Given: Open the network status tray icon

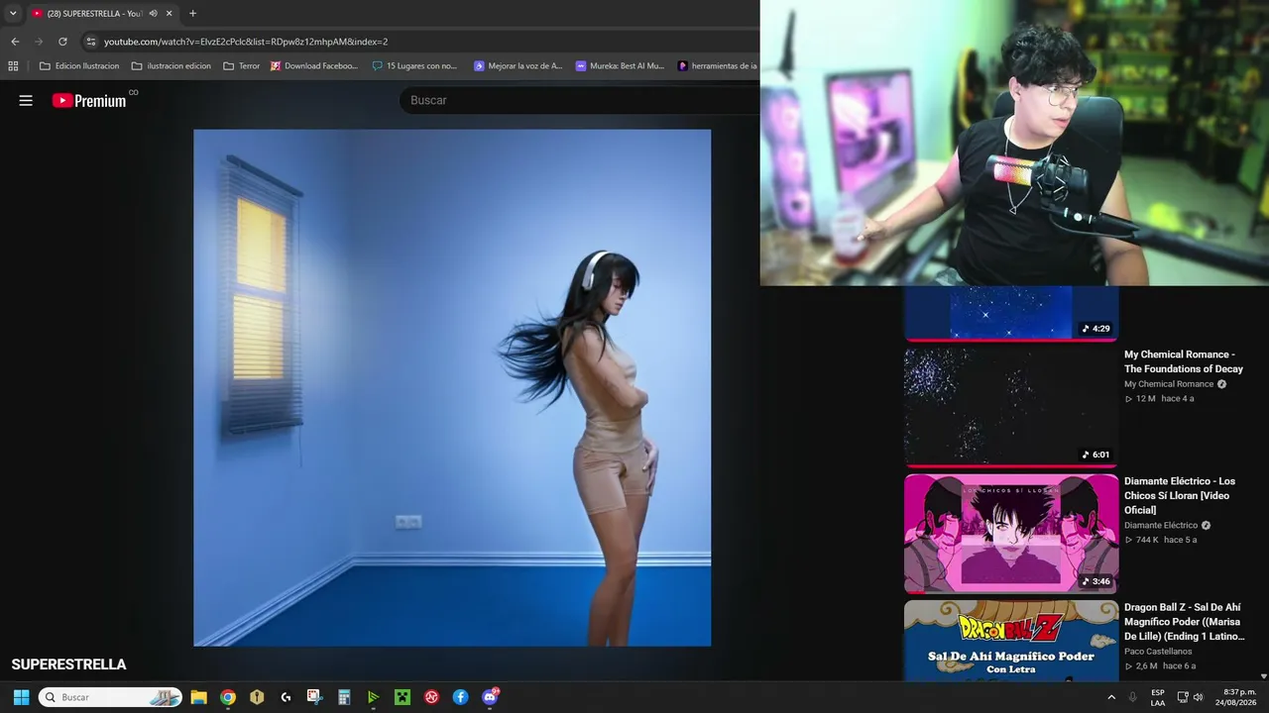Looking at the screenshot, I should tap(1182, 697).
